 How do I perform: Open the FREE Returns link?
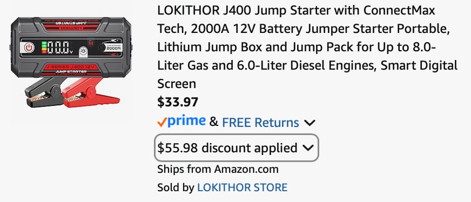(x=260, y=123)
